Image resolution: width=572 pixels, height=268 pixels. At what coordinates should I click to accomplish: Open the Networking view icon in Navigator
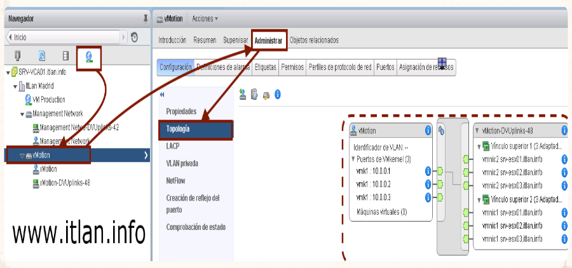pyautogui.click(x=88, y=56)
